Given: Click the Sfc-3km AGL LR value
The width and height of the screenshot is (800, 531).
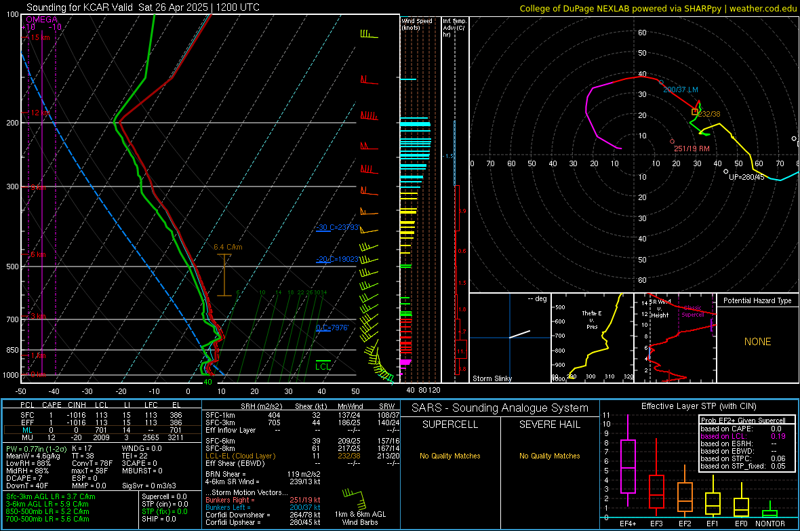Looking at the screenshot, I should click(x=51, y=497).
